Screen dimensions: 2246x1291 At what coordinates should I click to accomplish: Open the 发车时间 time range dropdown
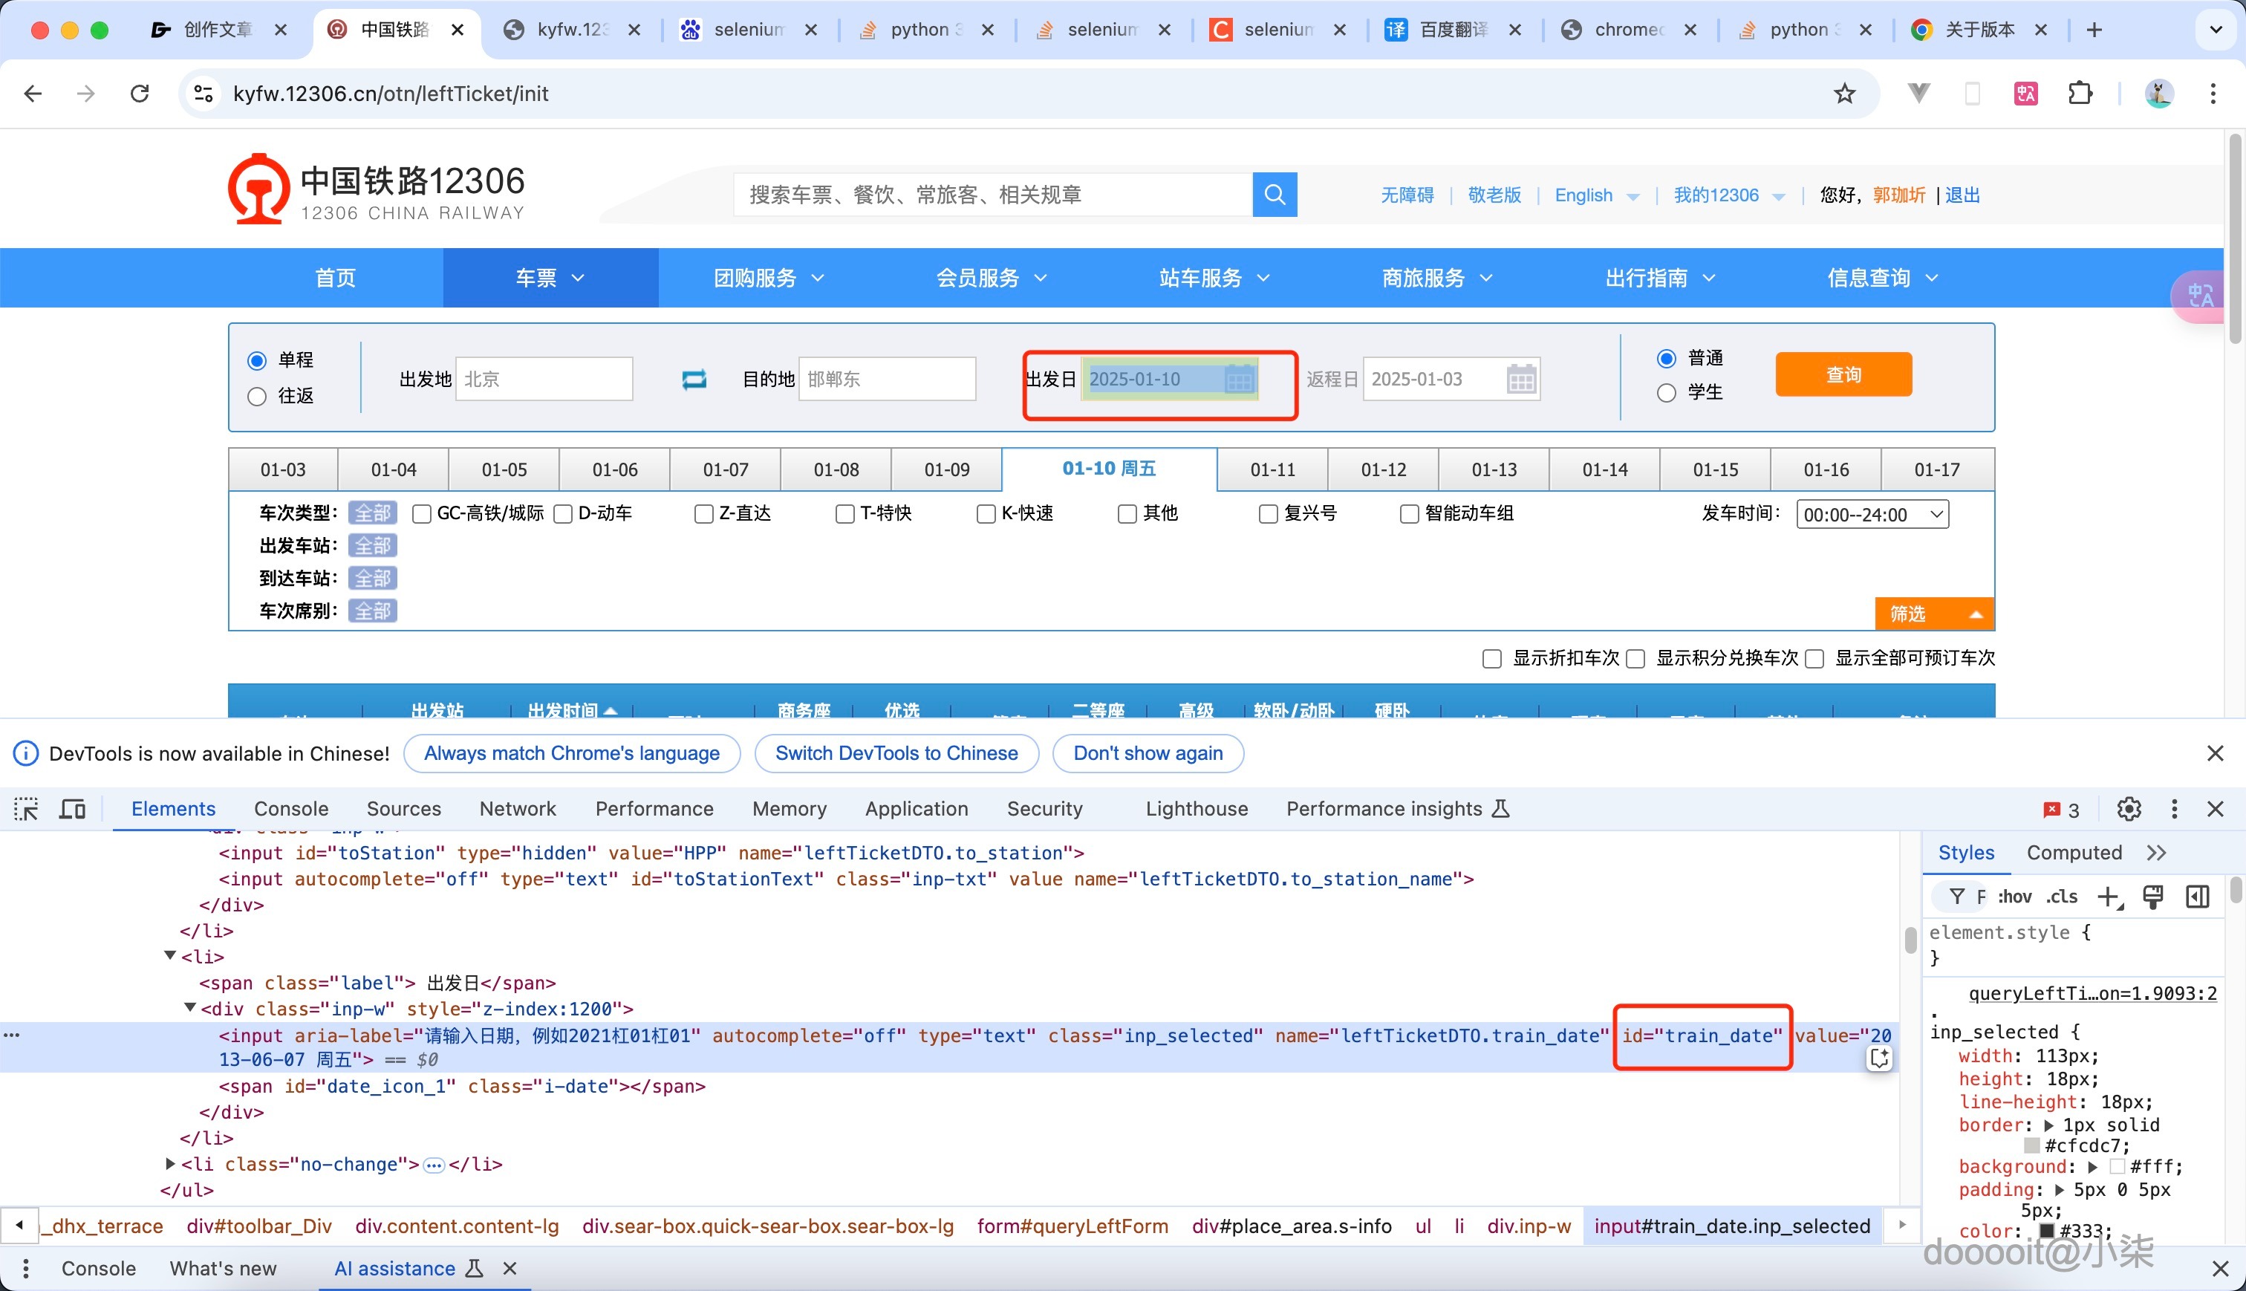1871,513
